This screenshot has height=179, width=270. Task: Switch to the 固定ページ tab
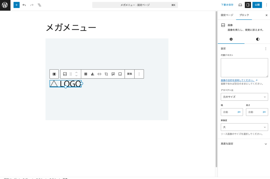coord(227,15)
